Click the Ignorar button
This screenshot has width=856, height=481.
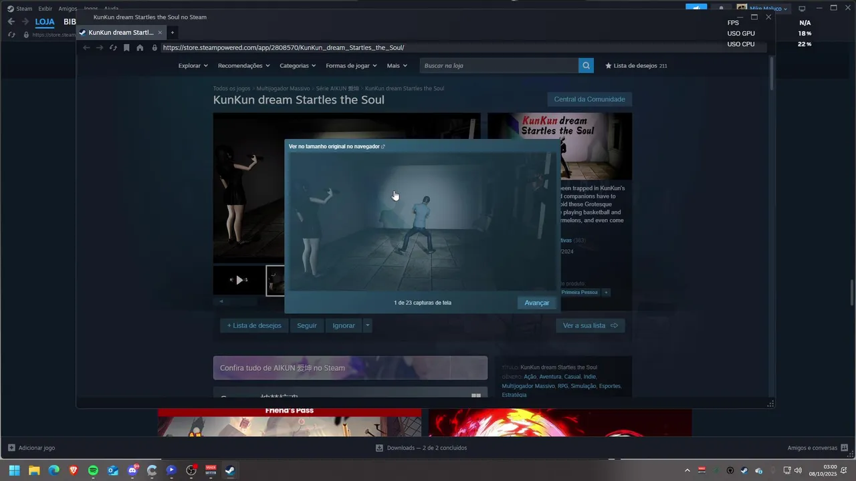[344, 325]
